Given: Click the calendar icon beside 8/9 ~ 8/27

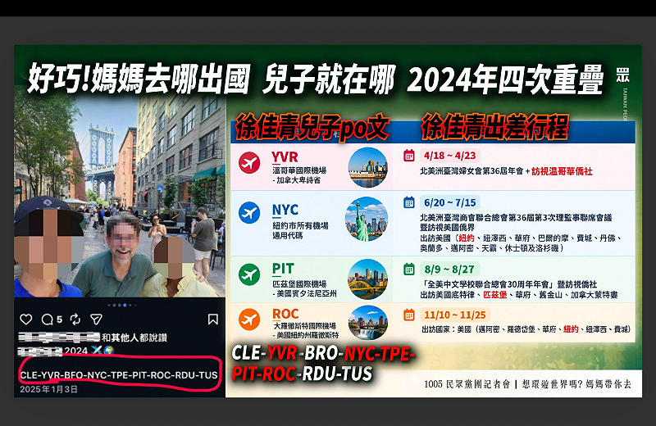Looking at the screenshot, I should [x=408, y=269].
